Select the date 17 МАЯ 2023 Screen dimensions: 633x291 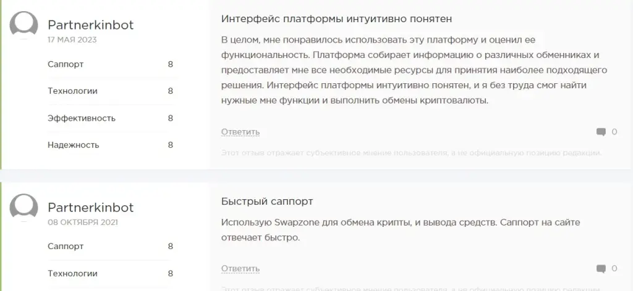coord(72,40)
